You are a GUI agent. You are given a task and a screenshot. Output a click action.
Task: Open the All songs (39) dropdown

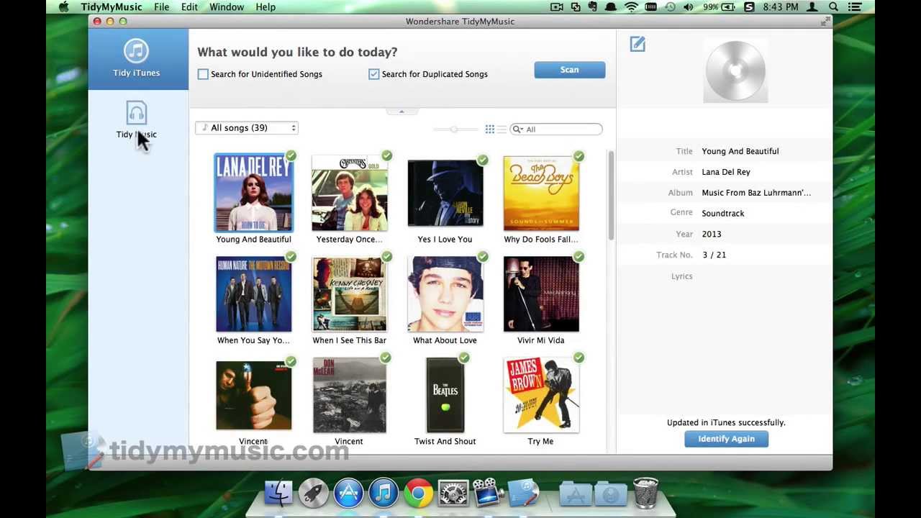pos(246,128)
